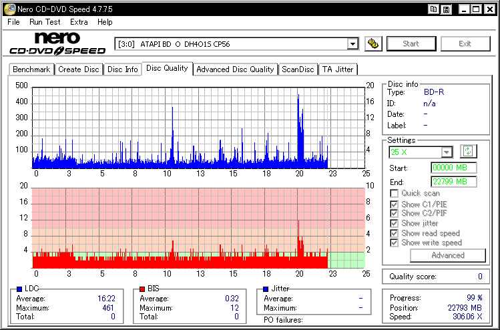Click the blue LDC legend square
This screenshot has width=500, height=330.
click(19, 289)
